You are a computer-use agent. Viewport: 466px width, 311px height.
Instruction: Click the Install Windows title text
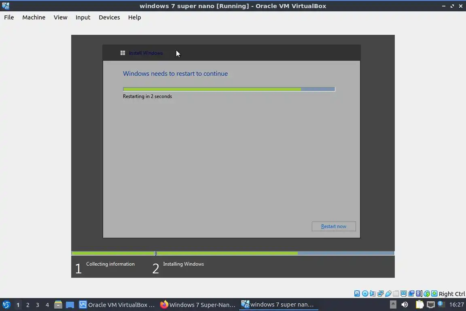pyautogui.click(x=146, y=53)
